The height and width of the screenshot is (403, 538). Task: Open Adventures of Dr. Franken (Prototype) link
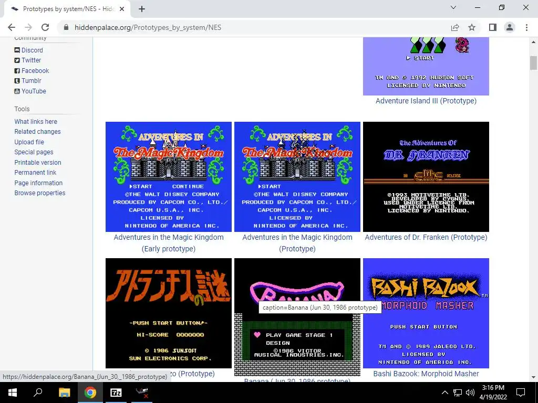click(426, 237)
